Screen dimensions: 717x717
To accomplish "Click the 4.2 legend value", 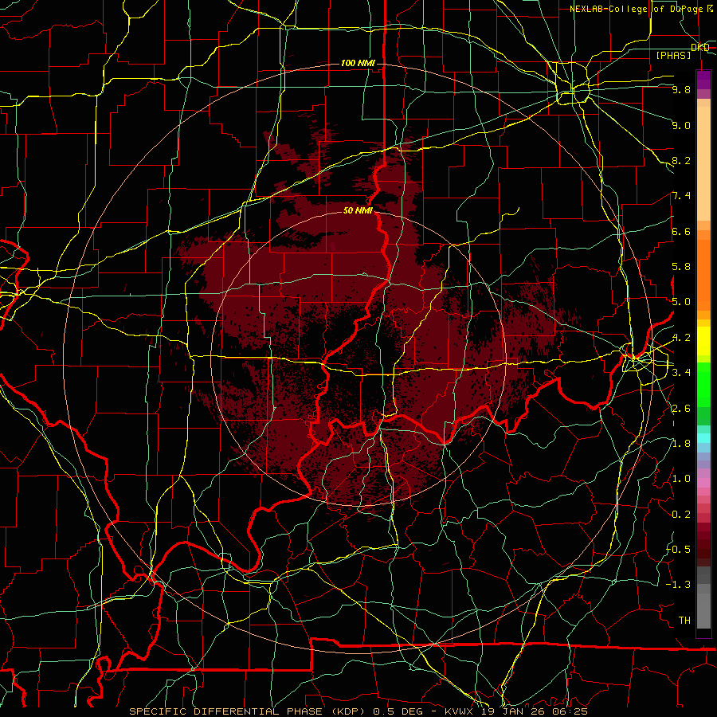I will 681,338.
